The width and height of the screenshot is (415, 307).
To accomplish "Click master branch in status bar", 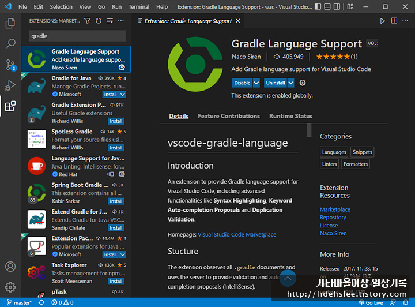I will (x=19, y=302).
